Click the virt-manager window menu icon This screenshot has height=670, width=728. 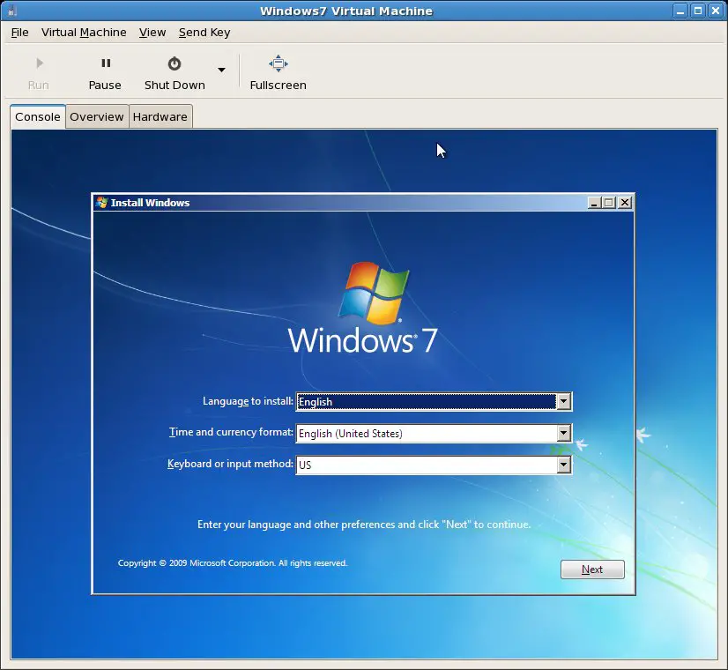11,11
